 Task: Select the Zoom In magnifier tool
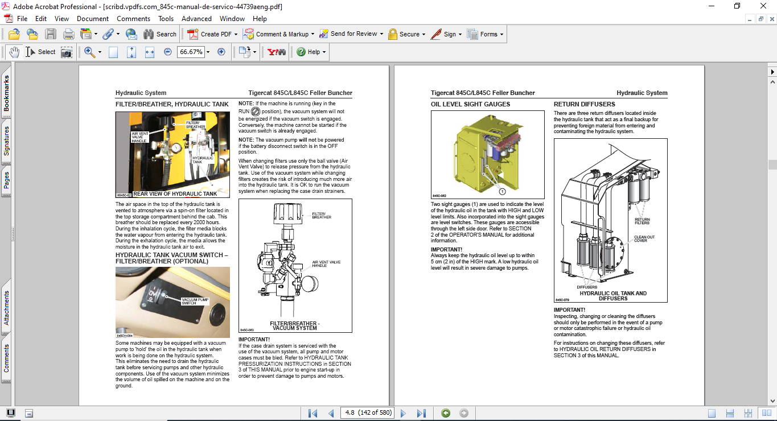(x=89, y=52)
